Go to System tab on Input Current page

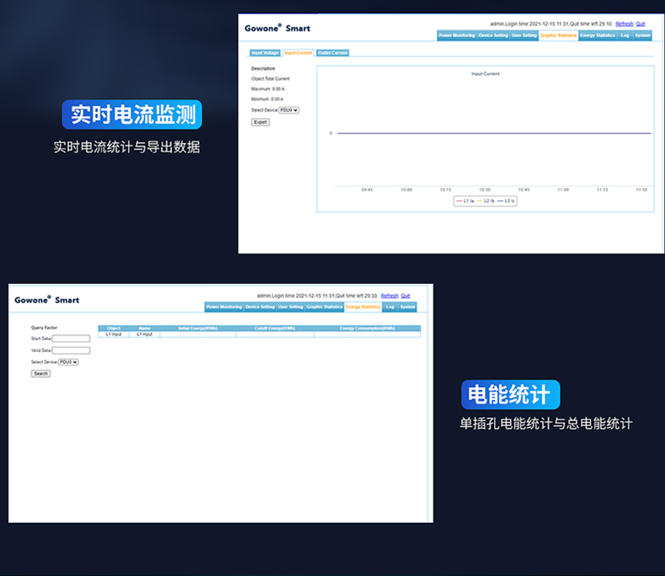pos(642,35)
